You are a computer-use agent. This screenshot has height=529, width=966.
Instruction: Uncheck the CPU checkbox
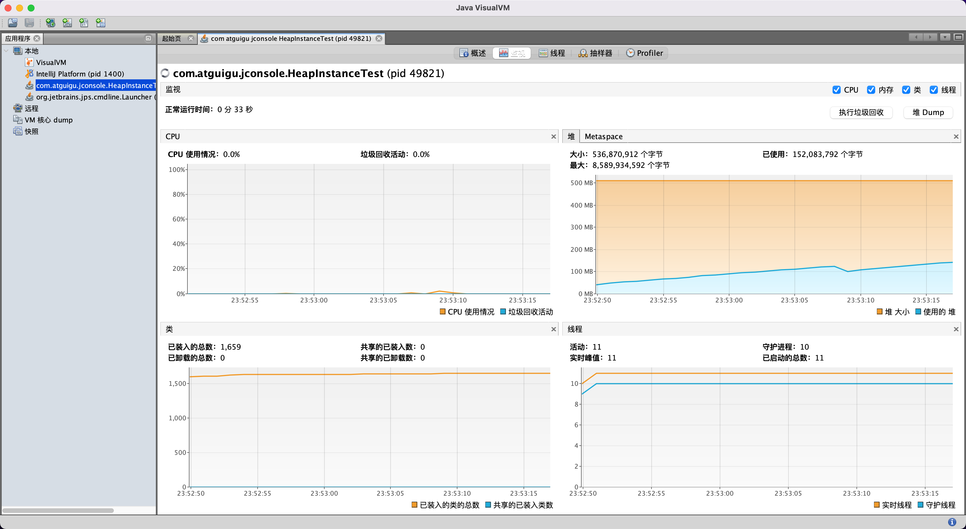point(836,90)
